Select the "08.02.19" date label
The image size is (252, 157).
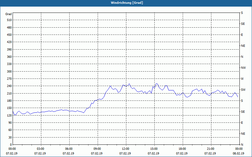pyautogui.click(x=238, y=154)
